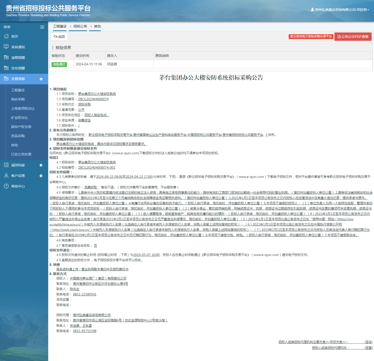Click the hamburger menu toggle icon
Screen dimensions: 374x361
click(x=42, y=27)
